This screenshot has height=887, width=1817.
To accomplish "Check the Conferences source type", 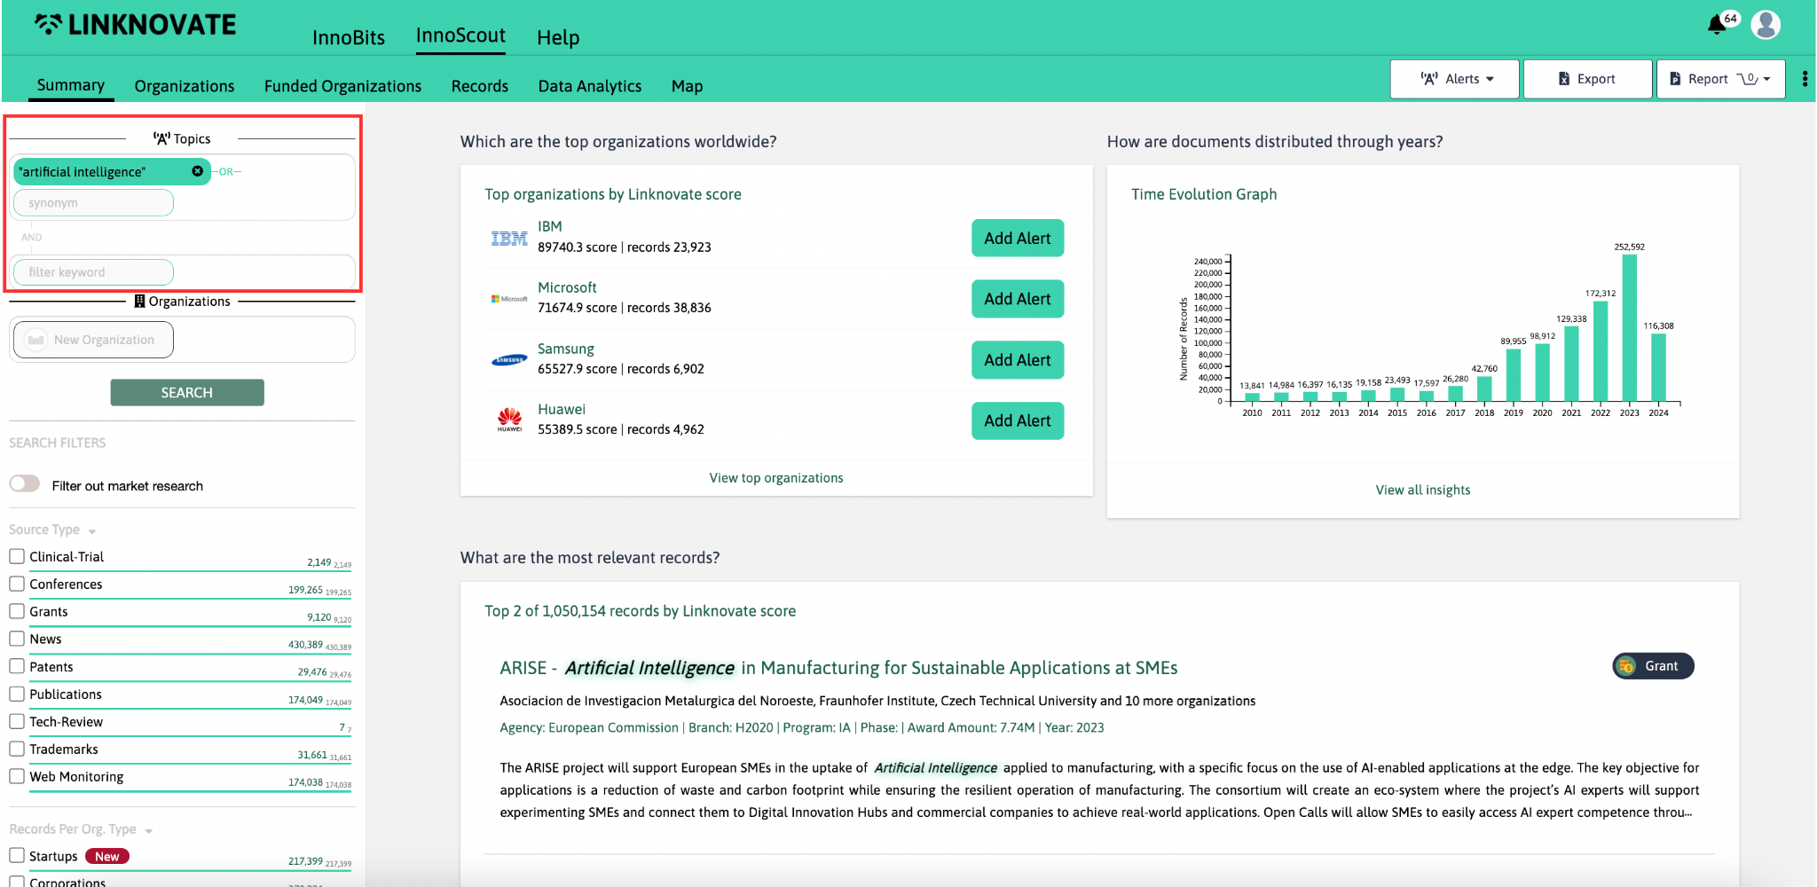I will 17,584.
